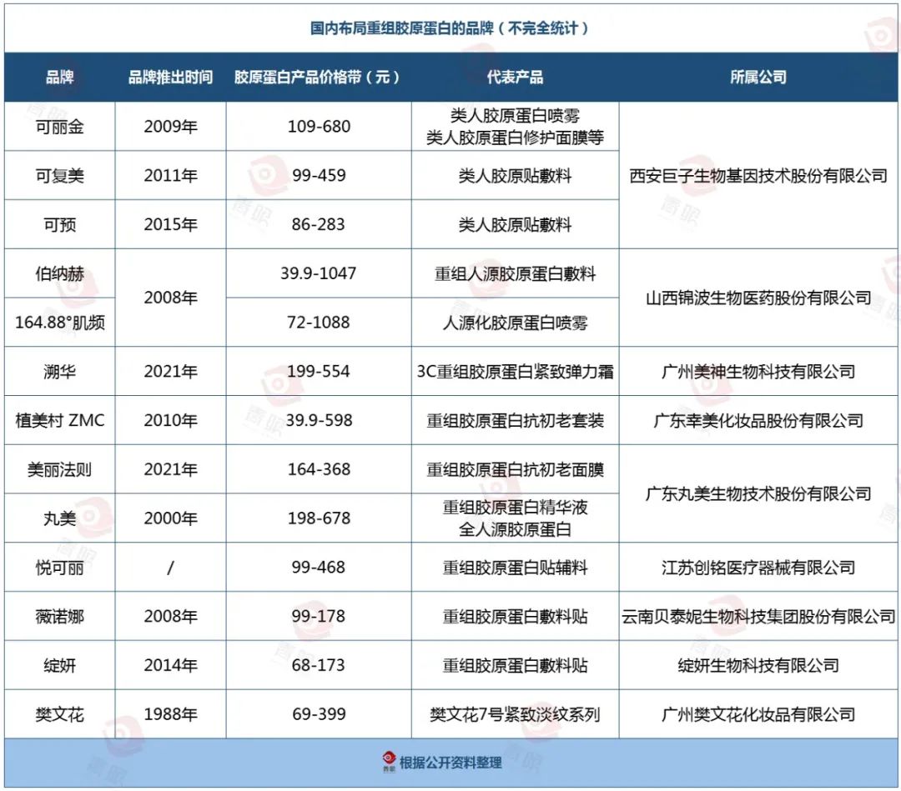Click the company 广州樊文花化妆品有限公司
This screenshot has height=791, width=901.
point(758,714)
